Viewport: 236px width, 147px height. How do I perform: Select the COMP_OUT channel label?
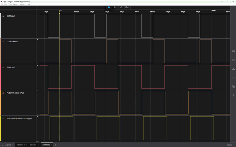pyautogui.click(x=11, y=67)
